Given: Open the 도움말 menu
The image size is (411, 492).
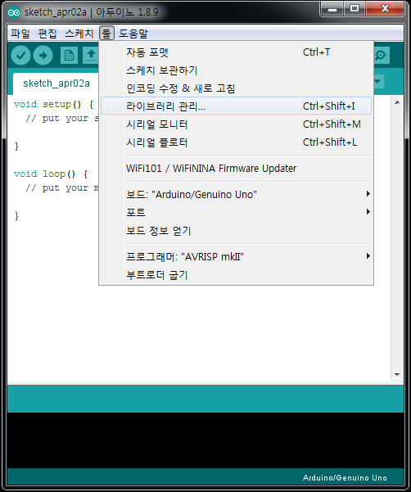Looking at the screenshot, I should point(133,34).
